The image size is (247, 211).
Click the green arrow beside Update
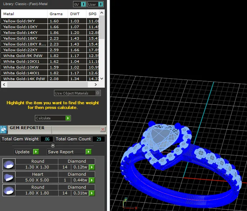pos(36,152)
